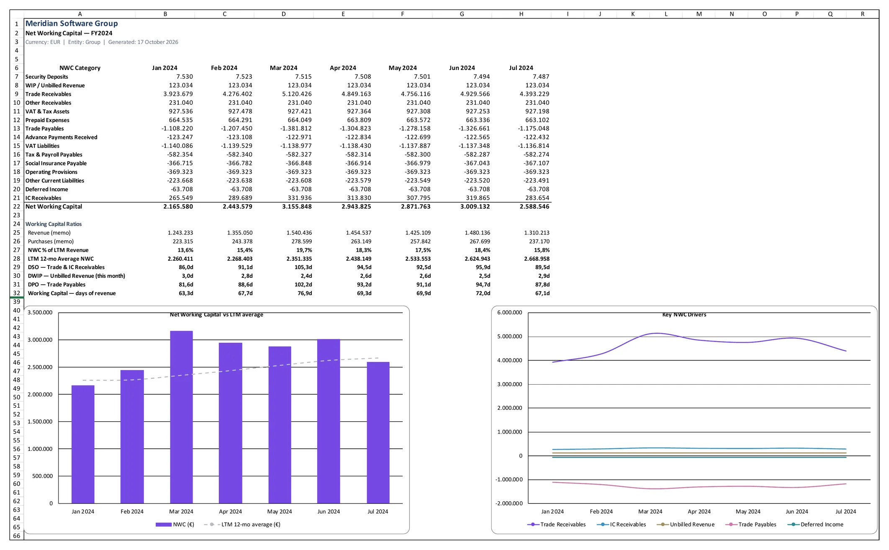Viewport: 889px width, 550px height.
Task: Select the Jul 2024 column heading cell
Action: [x=521, y=68]
